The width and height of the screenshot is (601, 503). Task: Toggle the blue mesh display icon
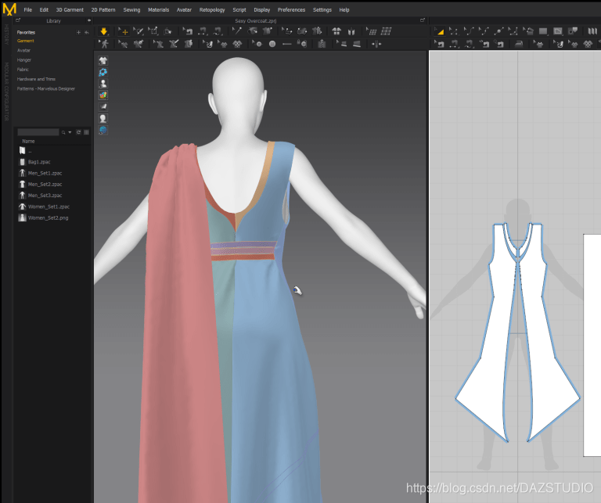[103, 72]
